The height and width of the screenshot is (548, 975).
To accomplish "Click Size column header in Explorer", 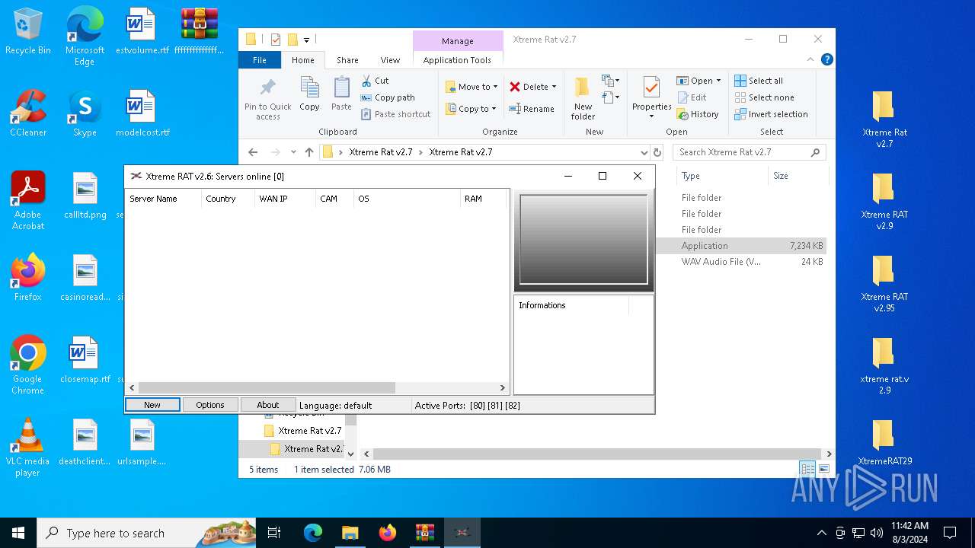I will (797, 176).
